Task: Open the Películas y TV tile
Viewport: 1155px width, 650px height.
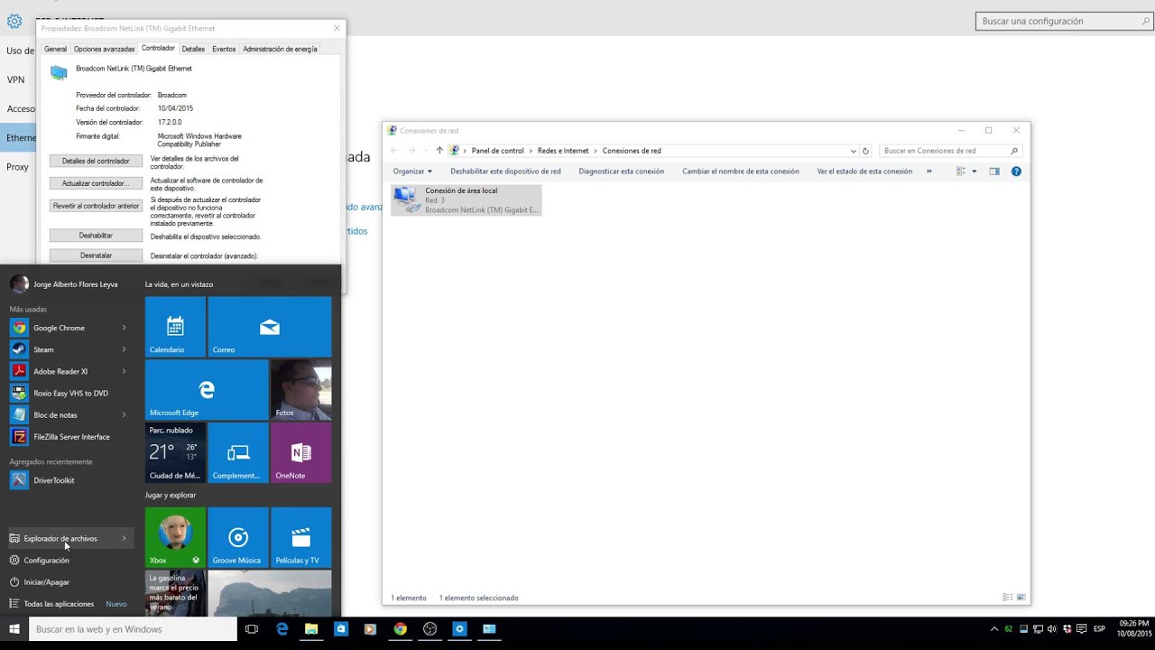Action: click(x=301, y=537)
